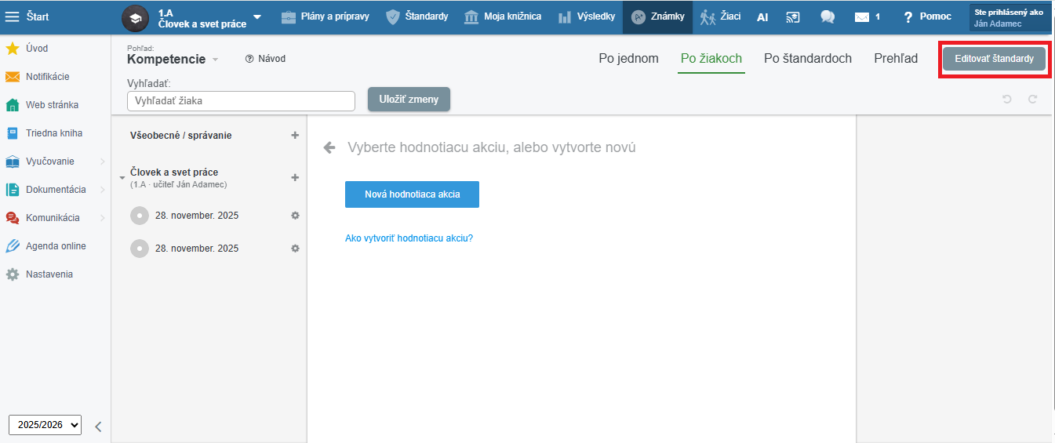Click the Nová hodnotiaca akcia button
The height and width of the screenshot is (443, 1055).
point(412,194)
